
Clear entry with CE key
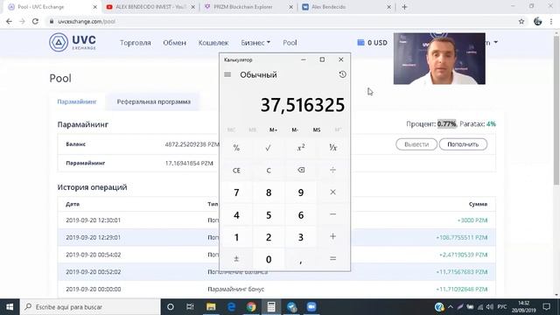tap(236, 170)
